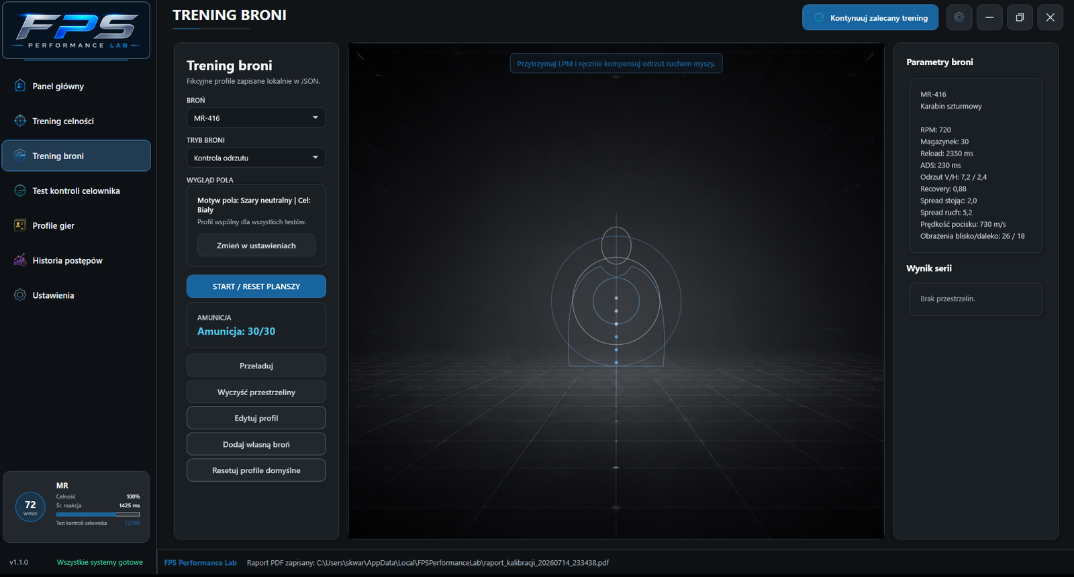Click the FPS Performance Lab logo
1074x577 pixels.
pyautogui.click(x=76, y=31)
